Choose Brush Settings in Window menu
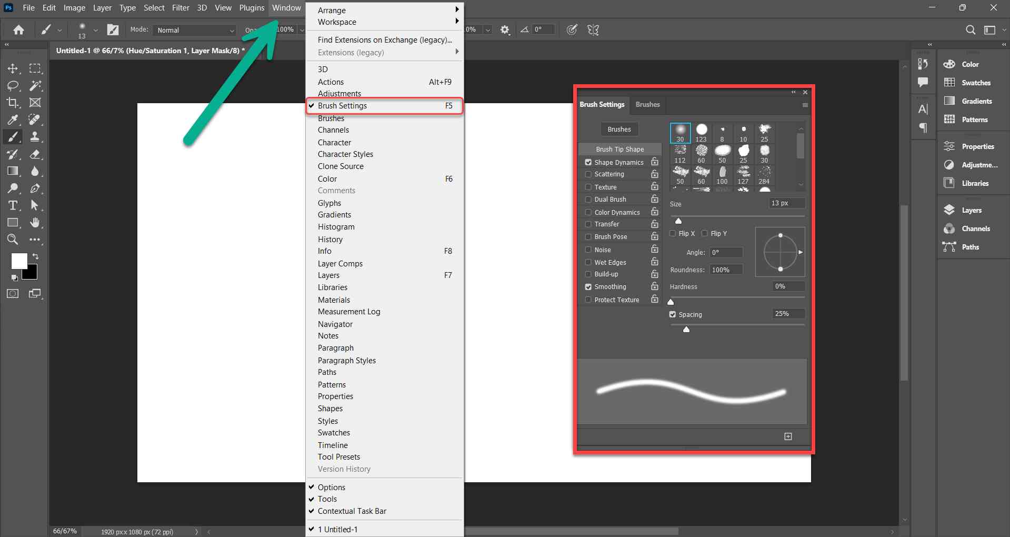The width and height of the screenshot is (1010, 537). coord(385,106)
